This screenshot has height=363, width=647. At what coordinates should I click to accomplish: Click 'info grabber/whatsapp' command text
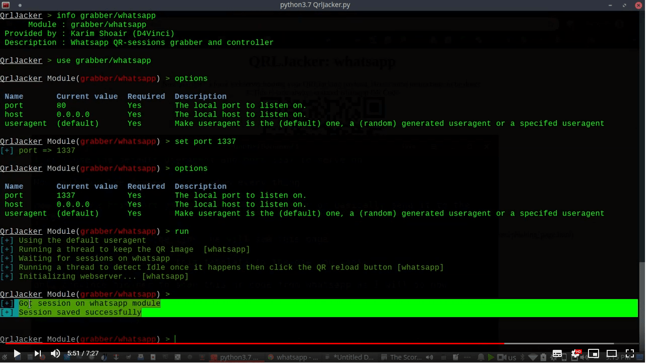coord(106,16)
